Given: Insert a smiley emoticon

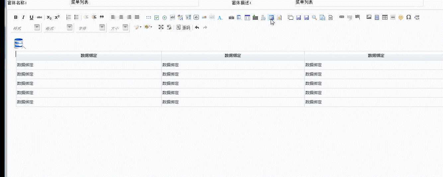Looking at the screenshot, I should [x=401, y=17].
